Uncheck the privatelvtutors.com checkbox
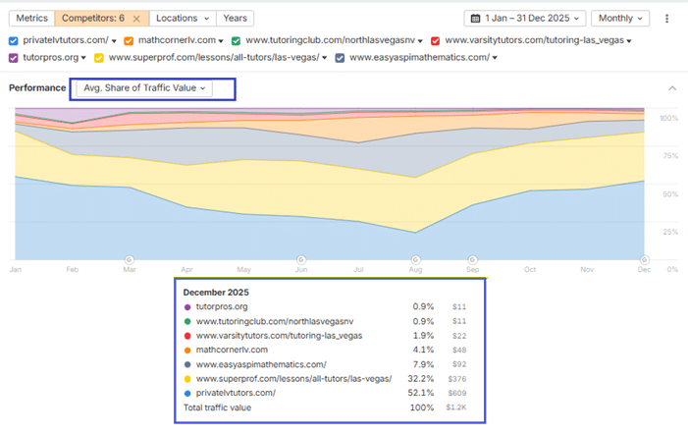 click(13, 41)
